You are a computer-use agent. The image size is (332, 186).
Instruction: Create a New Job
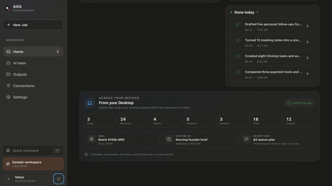pos(33,25)
